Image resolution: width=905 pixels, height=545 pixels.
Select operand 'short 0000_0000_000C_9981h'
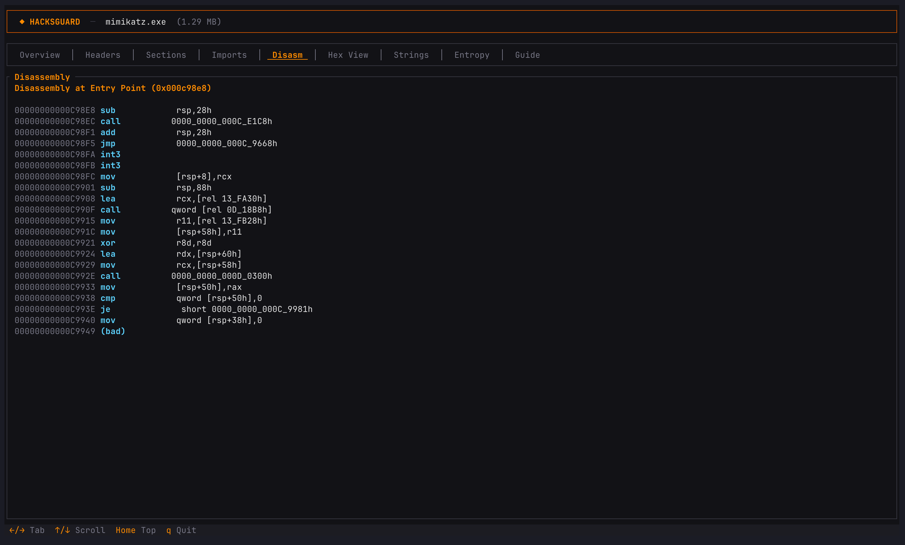pos(247,309)
